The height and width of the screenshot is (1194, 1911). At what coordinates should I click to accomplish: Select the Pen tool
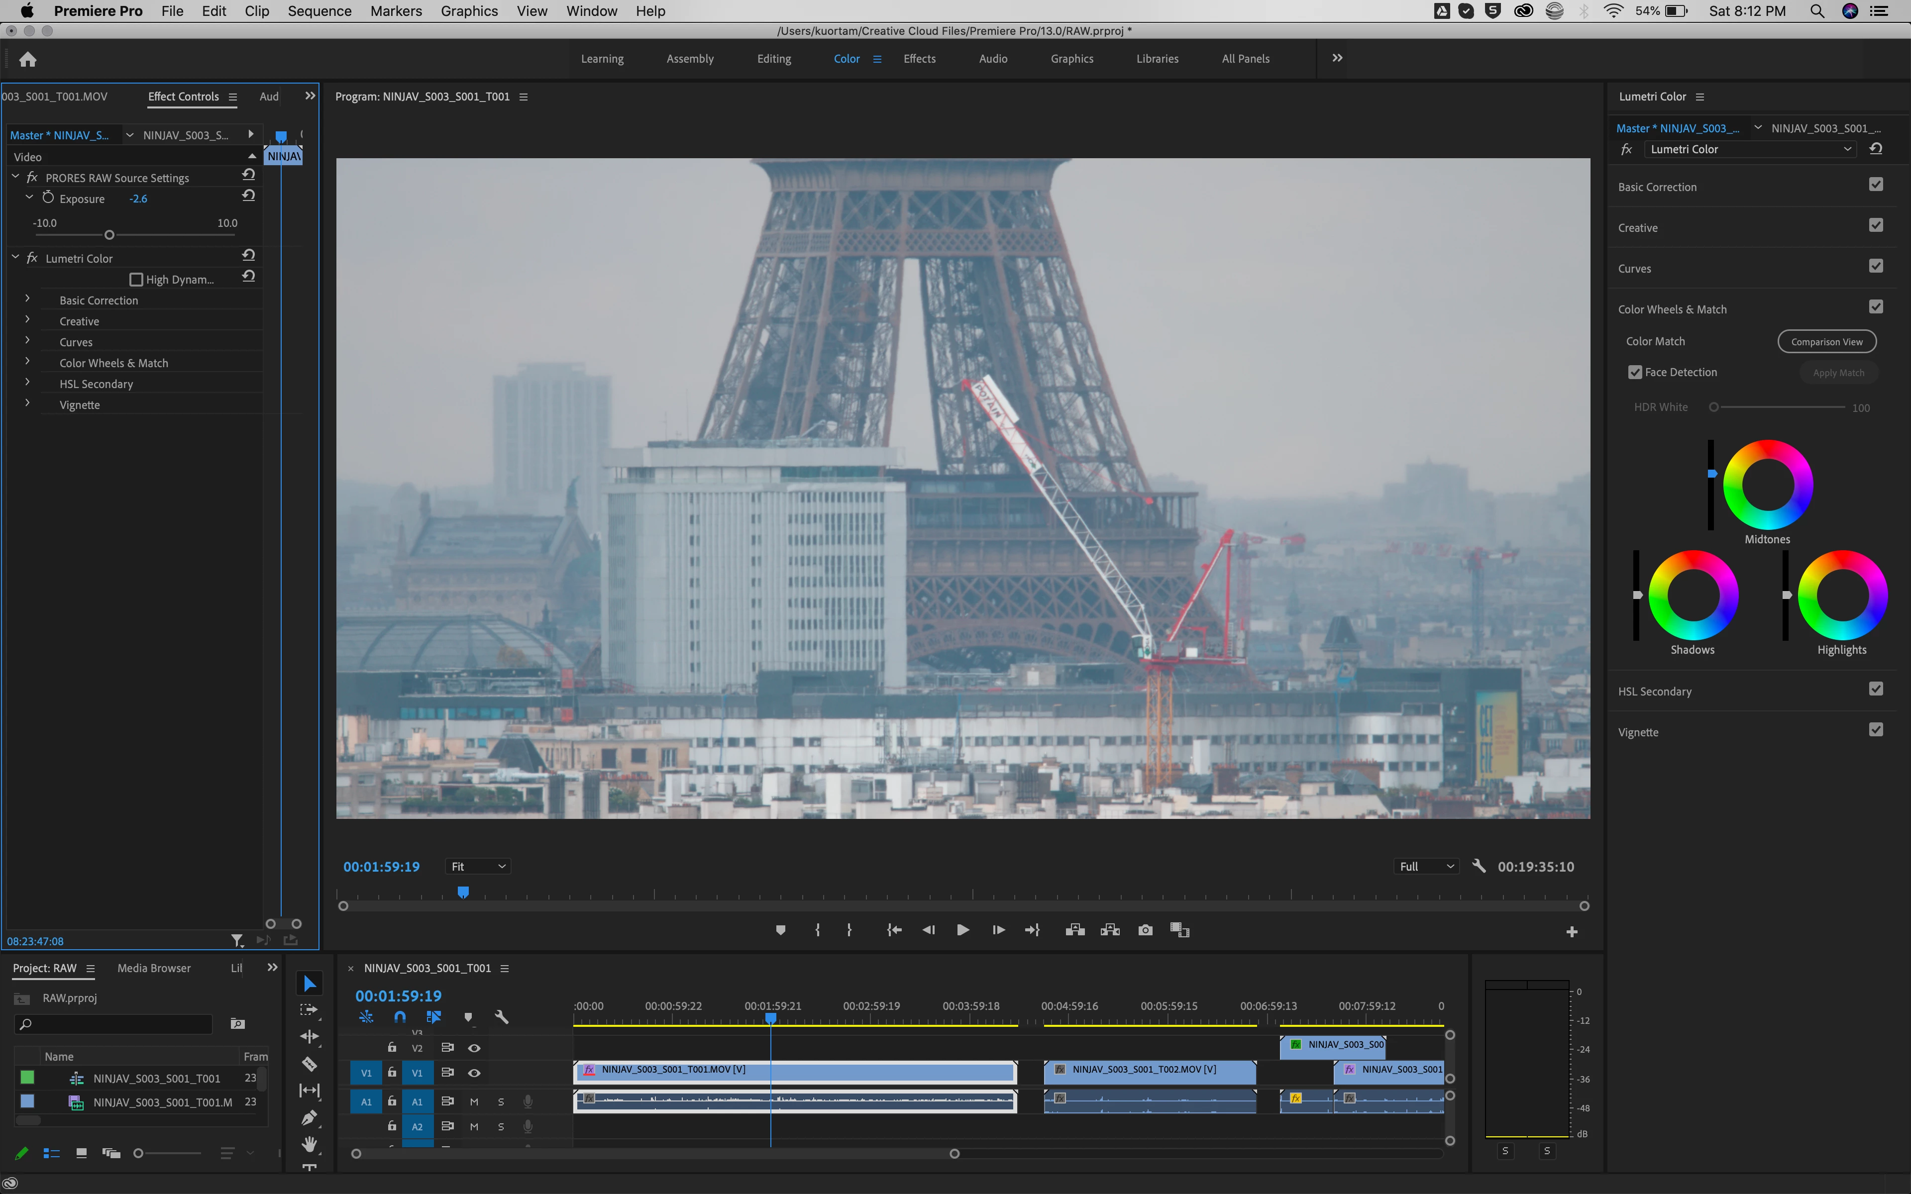[x=310, y=1117]
